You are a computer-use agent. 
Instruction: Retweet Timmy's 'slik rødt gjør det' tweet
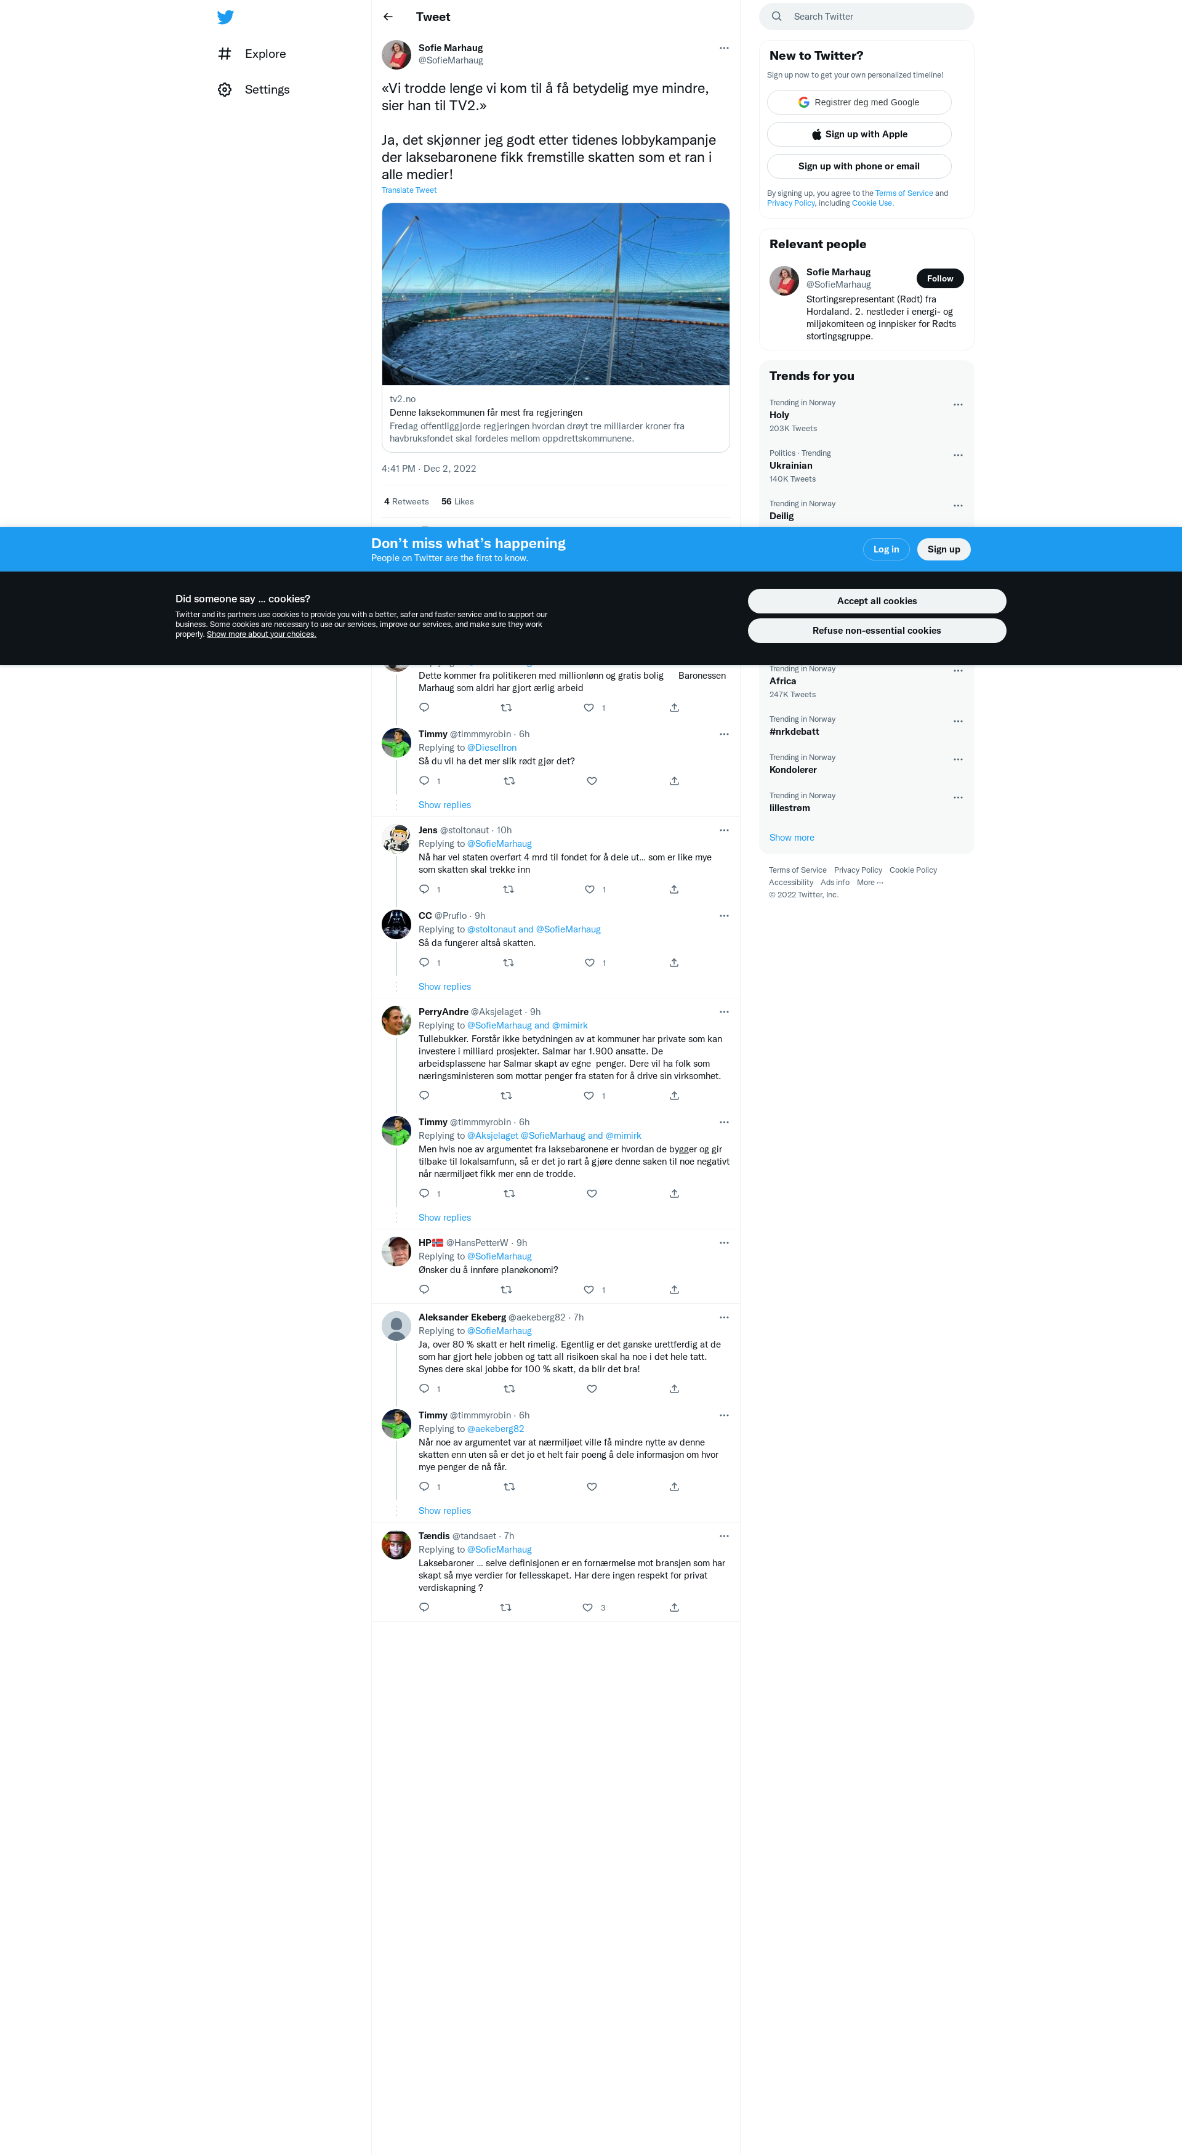(509, 780)
